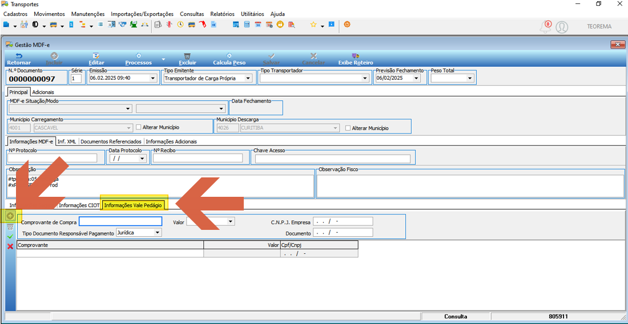Click the Exibe Roteiro button

356,59
